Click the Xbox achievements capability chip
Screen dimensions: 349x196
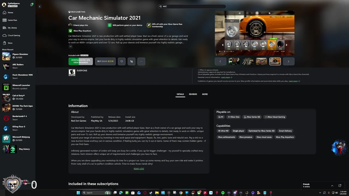(227, 137)
